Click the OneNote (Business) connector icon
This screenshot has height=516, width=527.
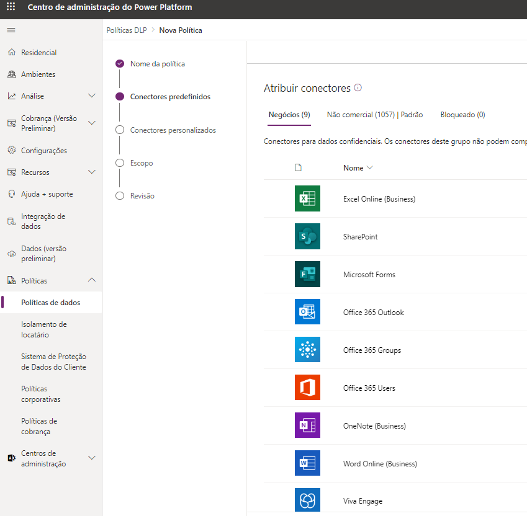point(307,425)
